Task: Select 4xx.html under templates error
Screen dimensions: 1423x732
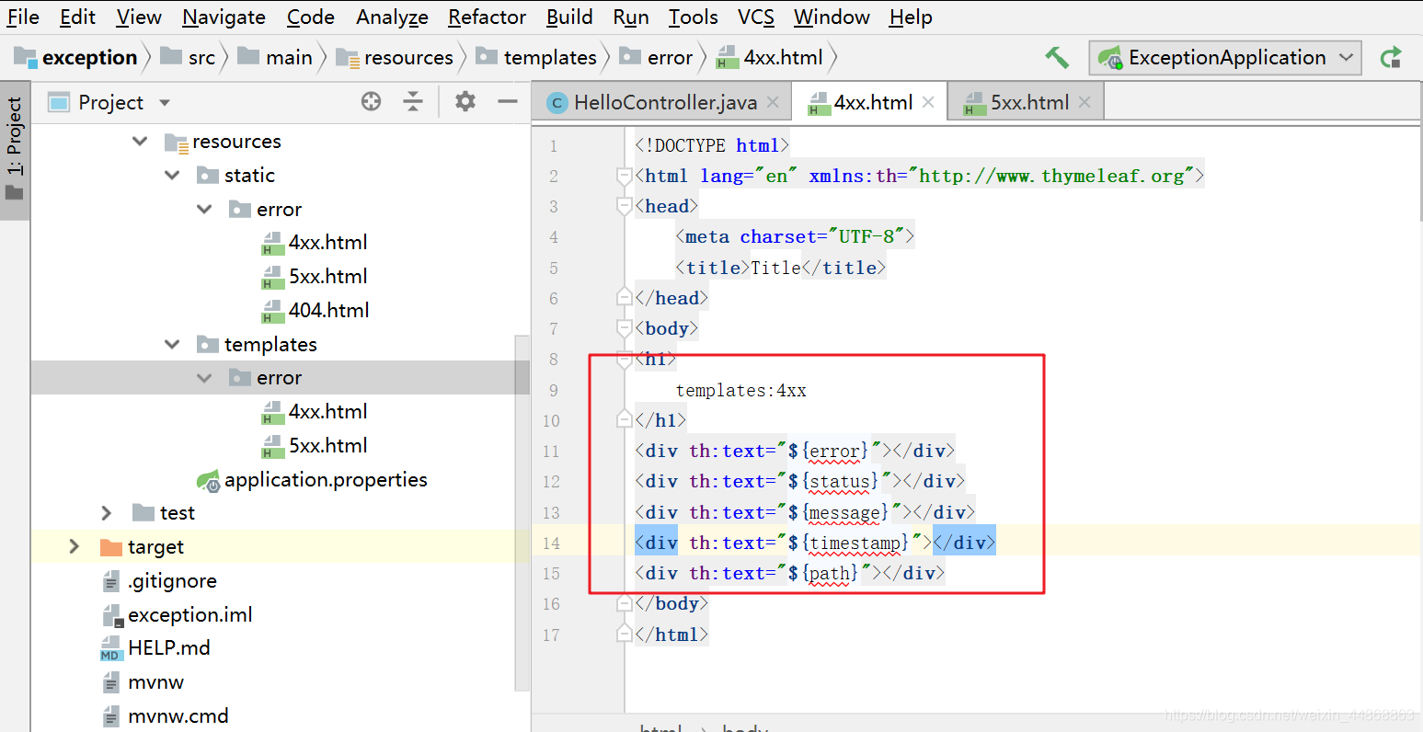Action: pos(315,412)
